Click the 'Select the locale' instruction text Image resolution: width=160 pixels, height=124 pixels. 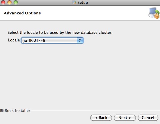pos(60,33)
